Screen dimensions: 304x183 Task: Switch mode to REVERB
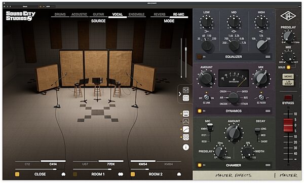160,14
